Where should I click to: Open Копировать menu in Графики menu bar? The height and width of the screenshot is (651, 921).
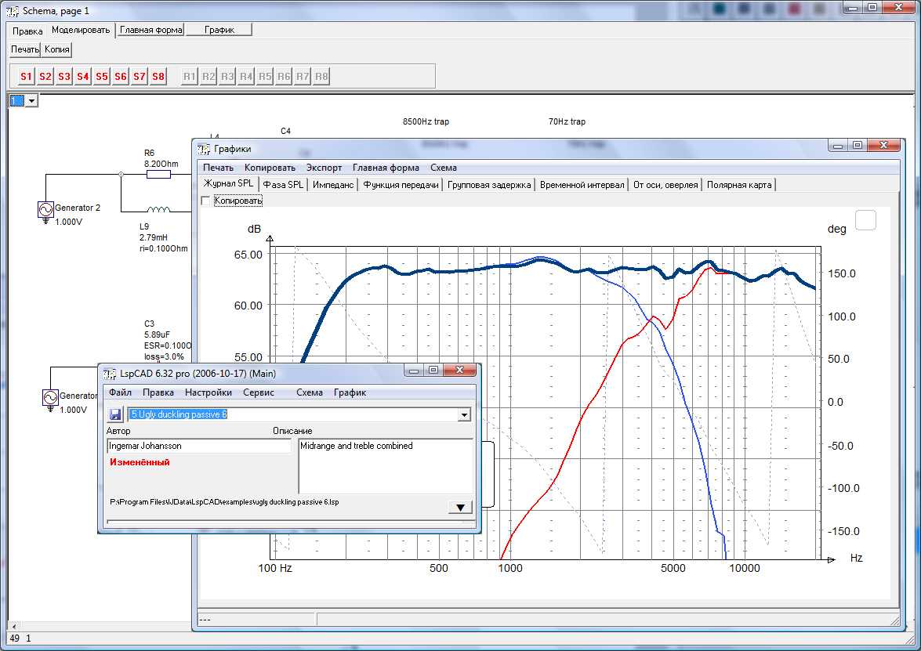(x=270, y=168)
